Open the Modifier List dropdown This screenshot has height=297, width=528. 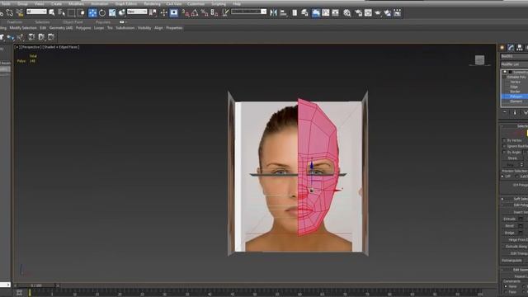click(x=514, y=64)
